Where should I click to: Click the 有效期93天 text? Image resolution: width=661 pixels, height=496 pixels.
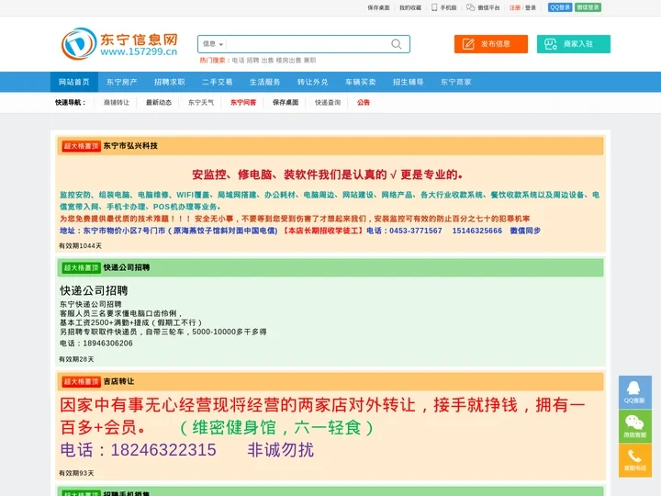76,473
